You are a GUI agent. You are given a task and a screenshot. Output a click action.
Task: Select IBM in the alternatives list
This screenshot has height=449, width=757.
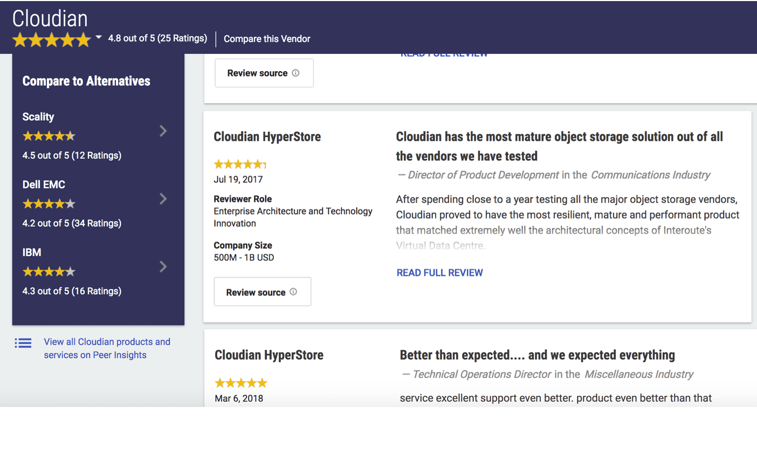pyautogui.click(x=32, y=252)
